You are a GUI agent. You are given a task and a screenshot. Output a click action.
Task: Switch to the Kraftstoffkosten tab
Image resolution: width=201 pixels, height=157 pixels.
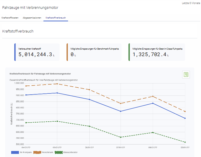(x=10, y=18)
